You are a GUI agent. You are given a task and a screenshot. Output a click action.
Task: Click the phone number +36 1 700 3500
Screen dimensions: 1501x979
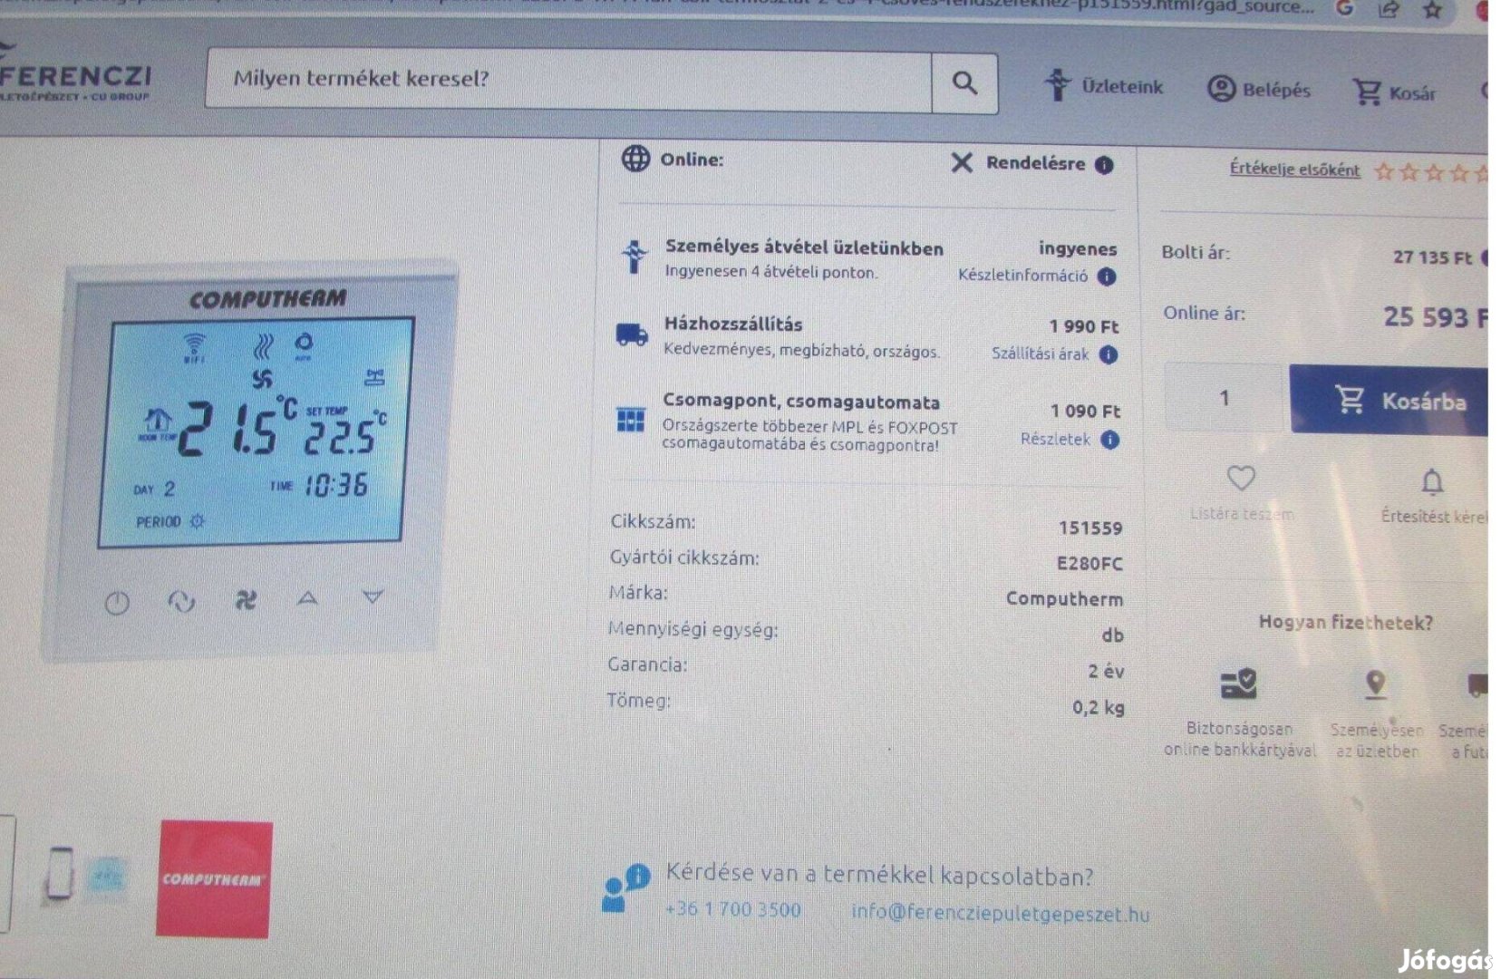(733, 909)
